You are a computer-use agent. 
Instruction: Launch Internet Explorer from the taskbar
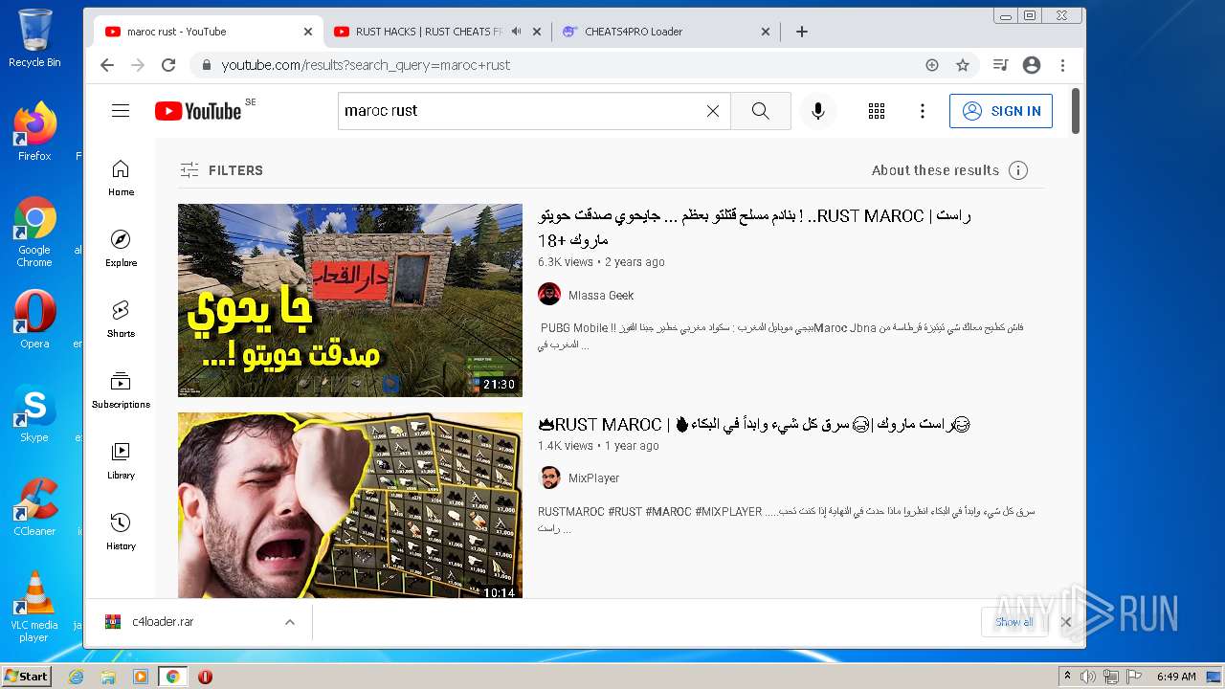point(77,677)
